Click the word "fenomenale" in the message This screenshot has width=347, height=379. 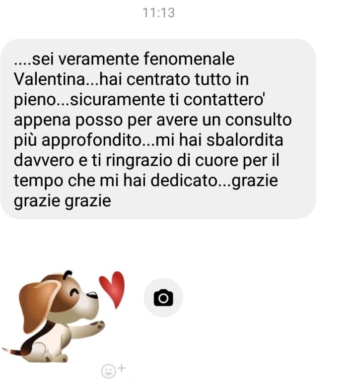[x=189, y=59]
